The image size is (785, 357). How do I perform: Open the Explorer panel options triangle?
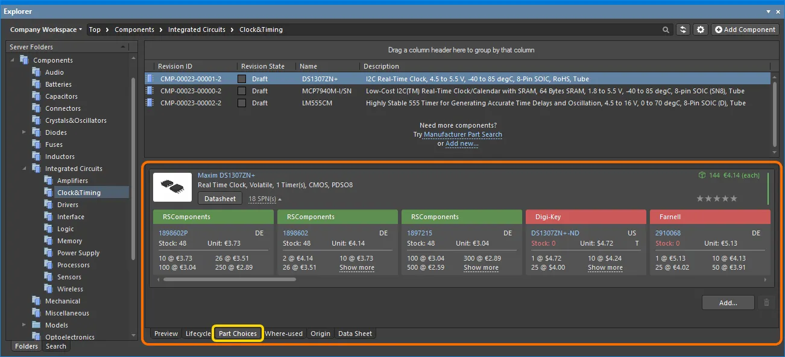coord(768,11)
